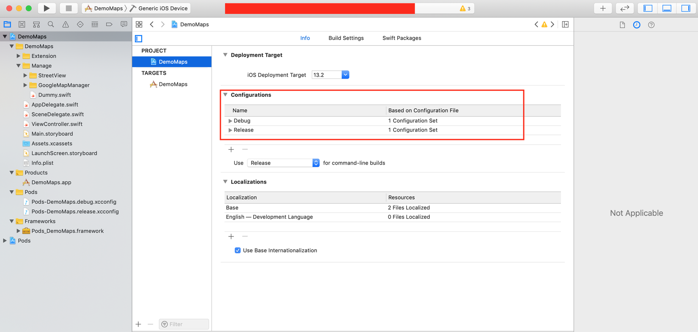Click the Stop button in toolbar

tap(69, 8)
